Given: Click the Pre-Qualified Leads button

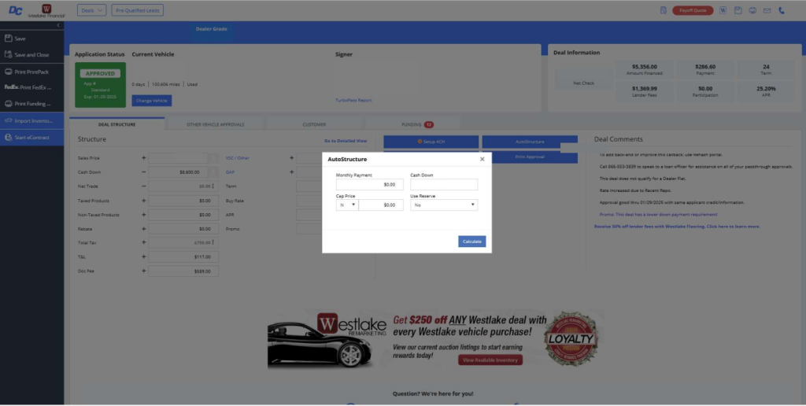Looking at the screenshot, I should 137,10.
